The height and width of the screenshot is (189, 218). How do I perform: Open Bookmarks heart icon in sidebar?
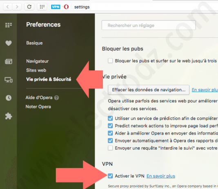click(x=9, y=43)
